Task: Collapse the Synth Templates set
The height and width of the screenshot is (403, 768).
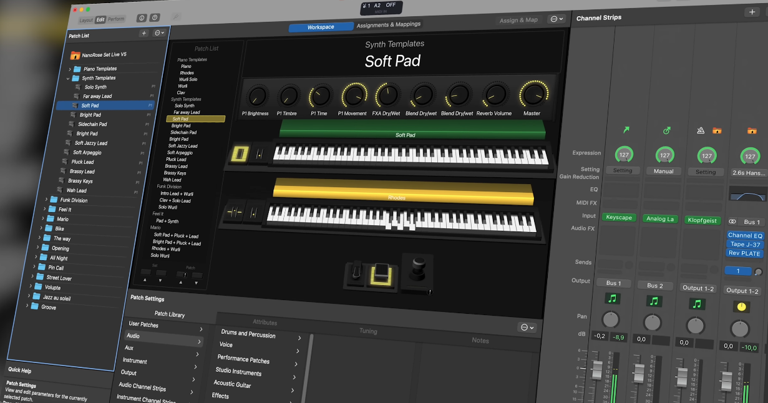Action: (67, 78)
